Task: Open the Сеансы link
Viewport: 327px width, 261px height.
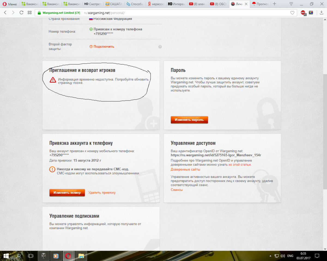Action: (x=177, y=190)
